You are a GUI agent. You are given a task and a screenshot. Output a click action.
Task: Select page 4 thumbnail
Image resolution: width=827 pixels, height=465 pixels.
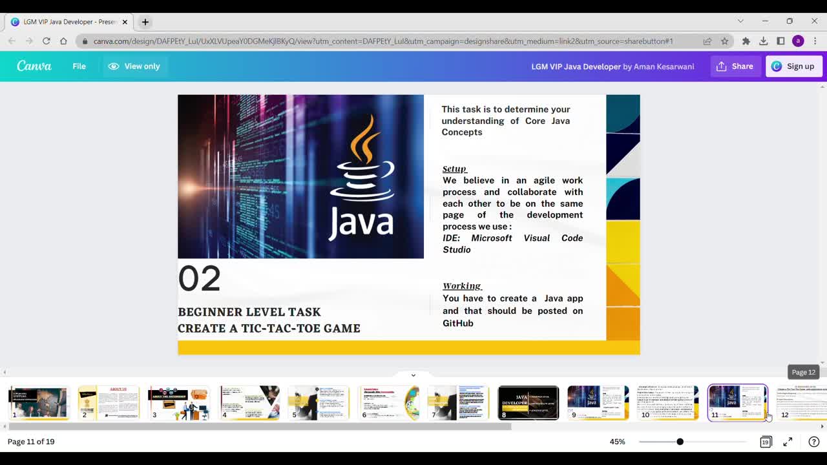249,402
